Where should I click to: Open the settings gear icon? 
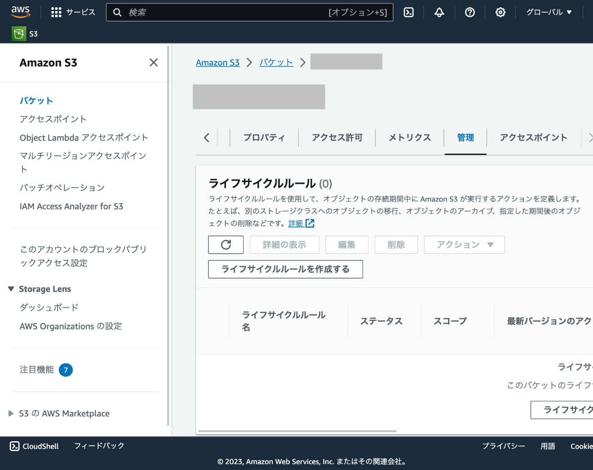(x=500, y=12)
